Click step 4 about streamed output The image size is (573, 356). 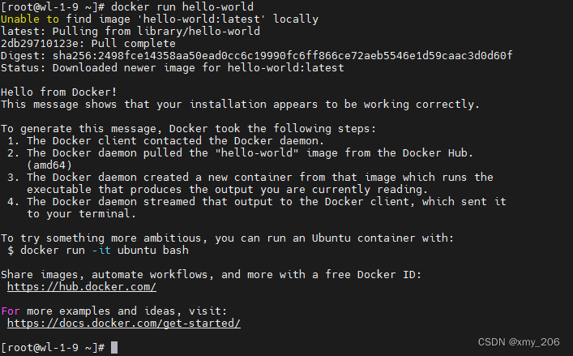[x=257, y=208]
